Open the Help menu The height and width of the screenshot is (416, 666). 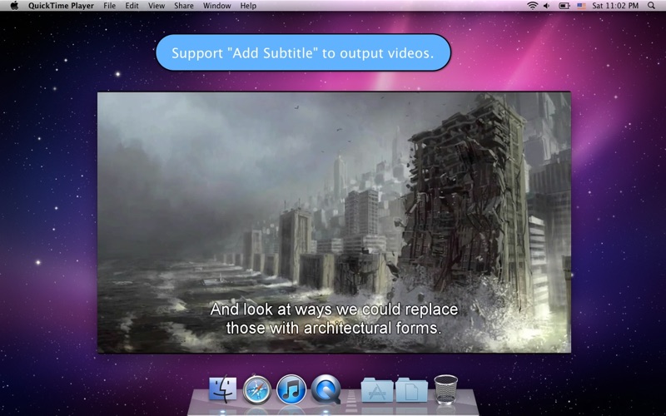tap(248, 6)
